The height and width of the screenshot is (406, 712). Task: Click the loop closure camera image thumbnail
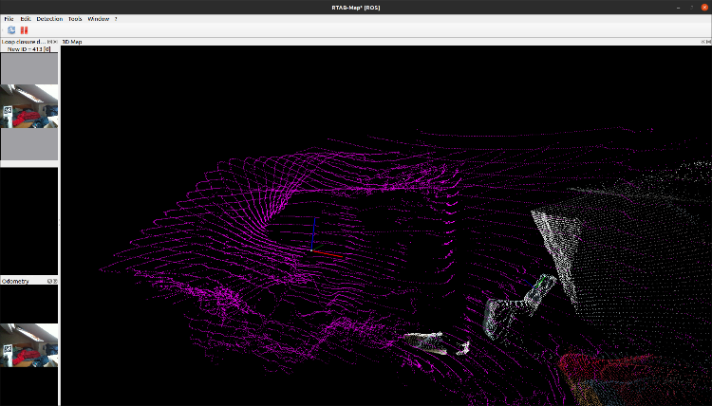tap(28, 105)
